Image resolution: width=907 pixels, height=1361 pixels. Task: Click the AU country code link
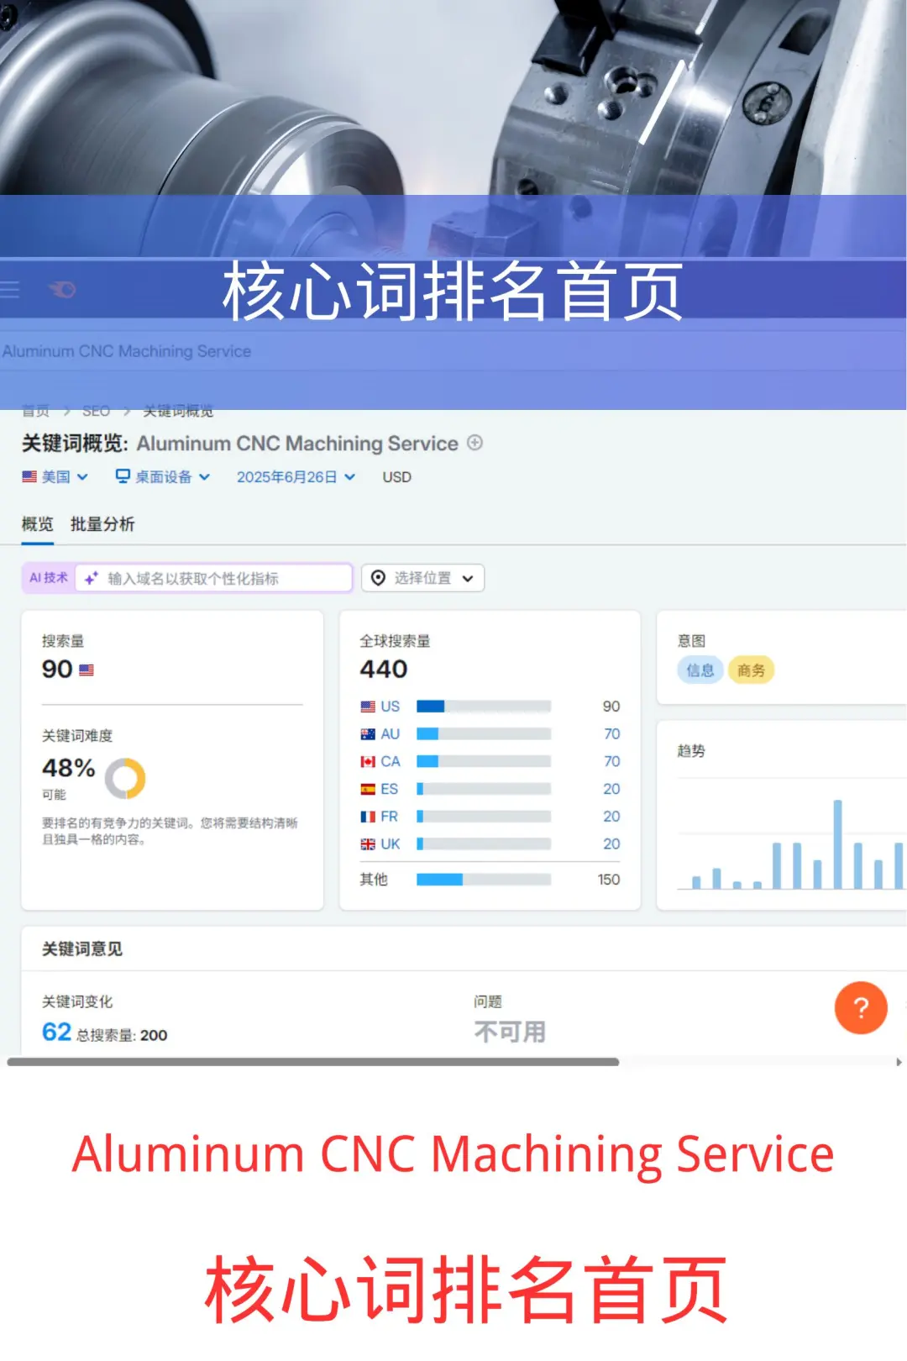(391, 734)
